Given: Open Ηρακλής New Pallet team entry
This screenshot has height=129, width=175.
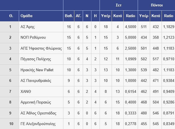Looking at the screenshot, I should 37,70.
